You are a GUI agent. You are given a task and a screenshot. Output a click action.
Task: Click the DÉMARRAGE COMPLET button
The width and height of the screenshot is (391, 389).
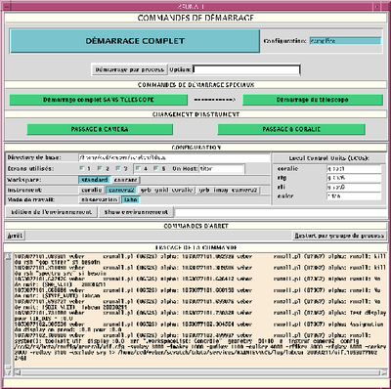coord(135,41)
